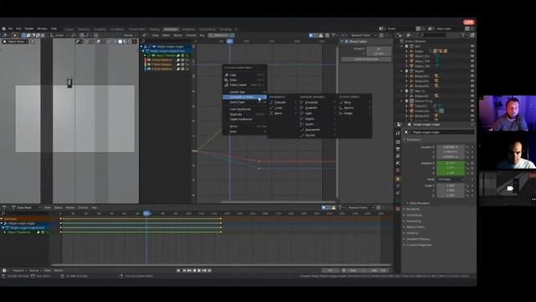Open the Scene properties tab icon
This screenshot has width=536, height=302.
tap(398, 163)
